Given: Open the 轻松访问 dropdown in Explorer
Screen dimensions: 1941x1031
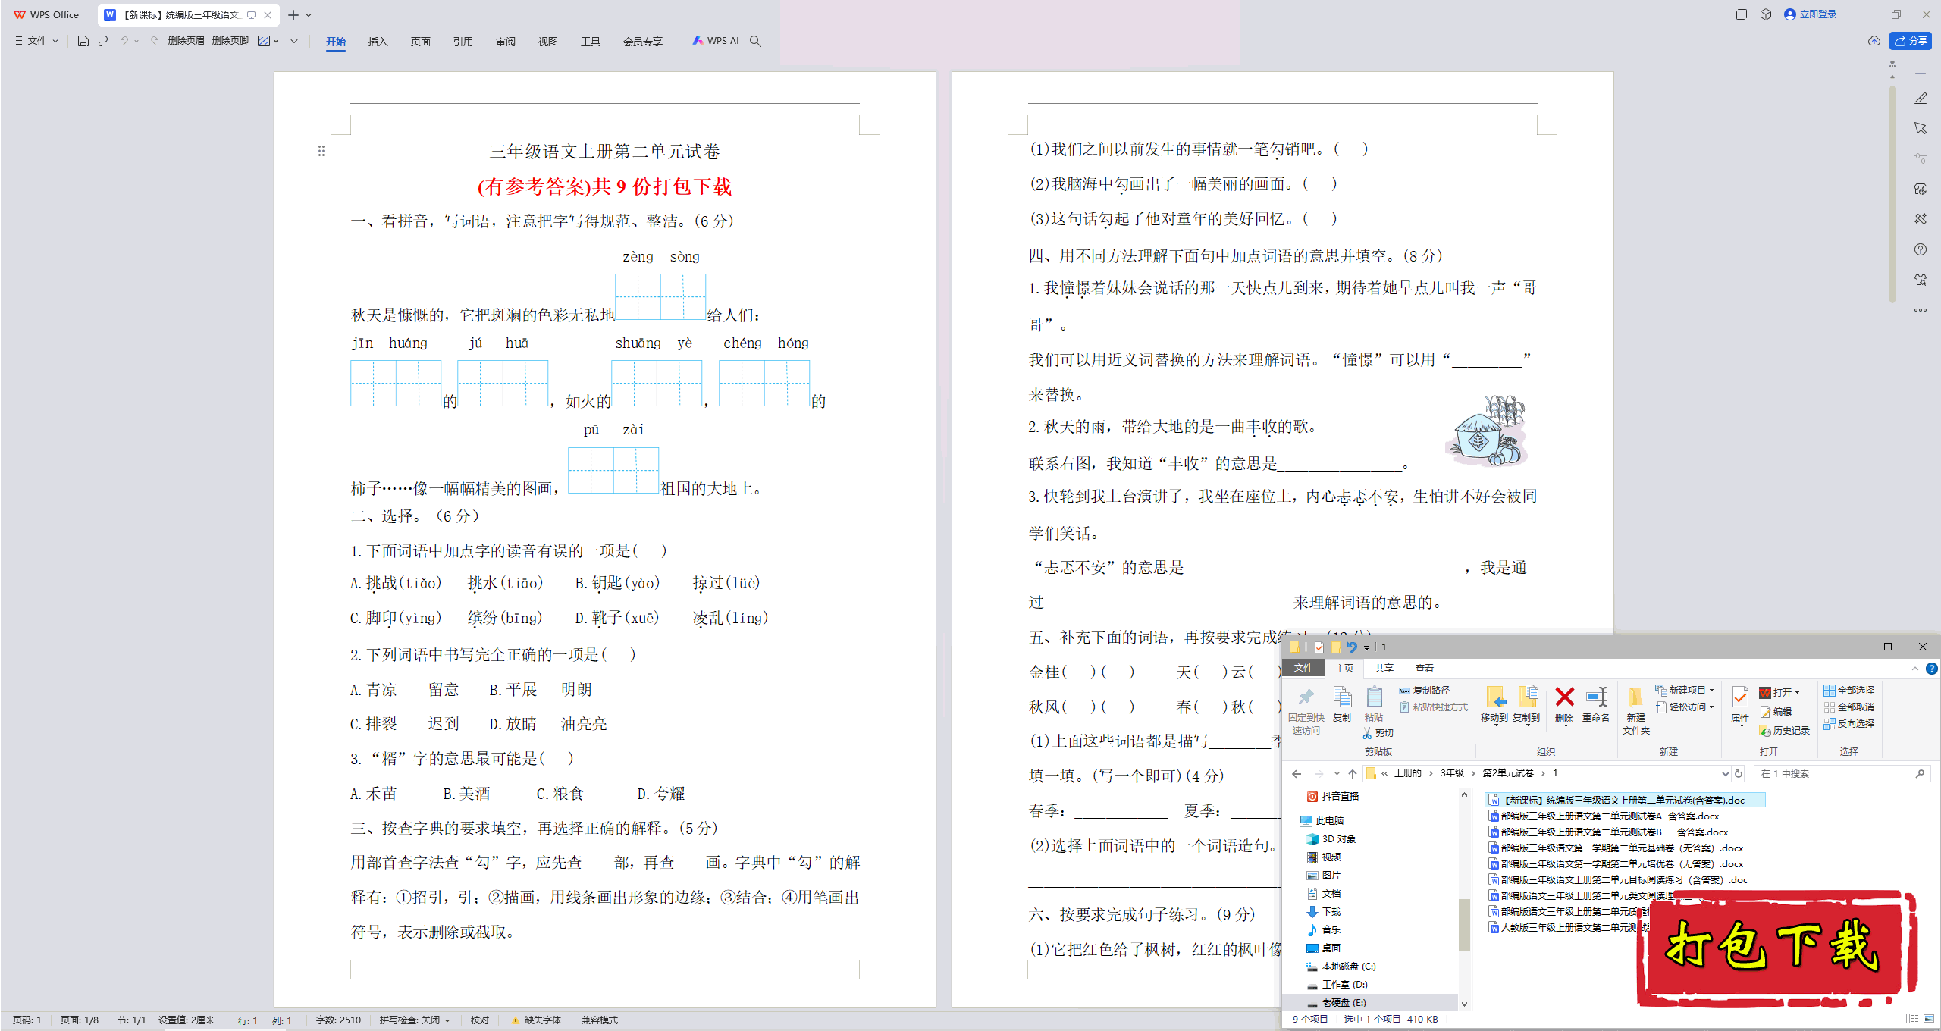Looking at the screenshot, I should click(1684, 707).
